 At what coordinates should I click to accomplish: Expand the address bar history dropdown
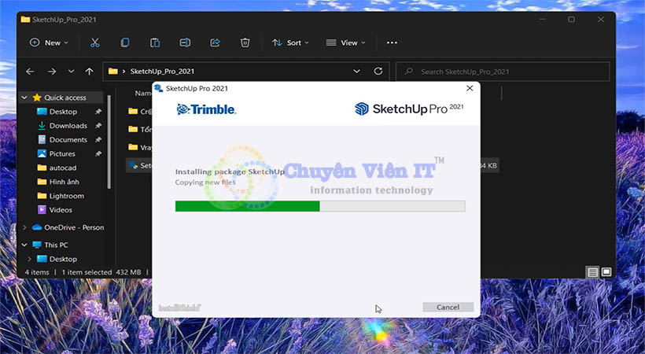click(356, 72)
